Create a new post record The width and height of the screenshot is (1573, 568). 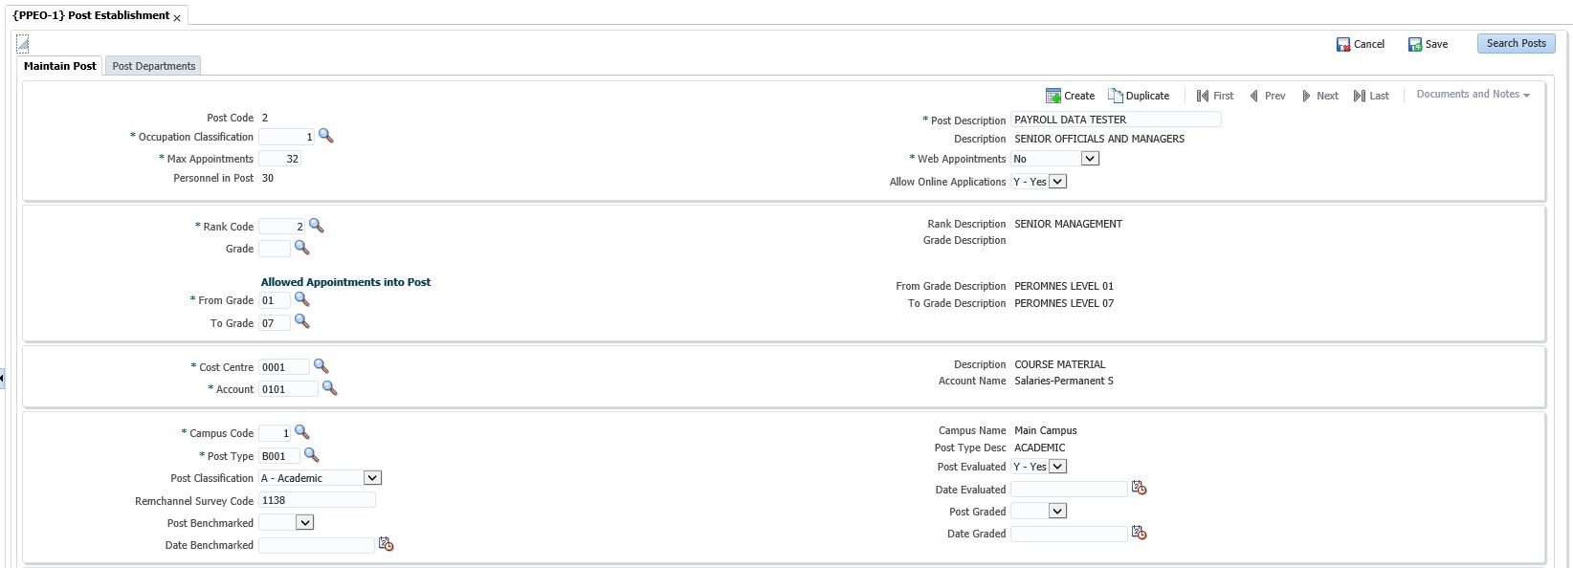pos(1070,96)
